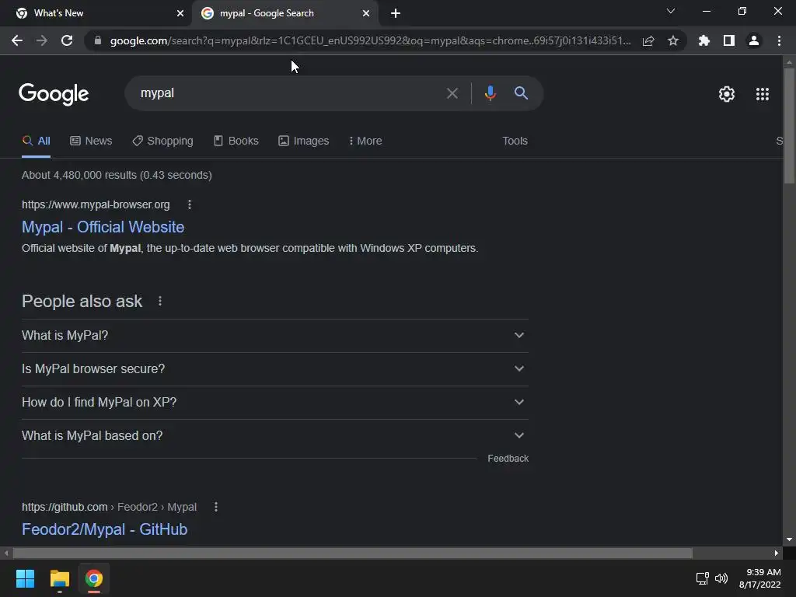The width and height of the screenshot is (796, 597).
Task: Open File Explorer from taskbar
Action: pyautogui.click(x=59, y=578)
